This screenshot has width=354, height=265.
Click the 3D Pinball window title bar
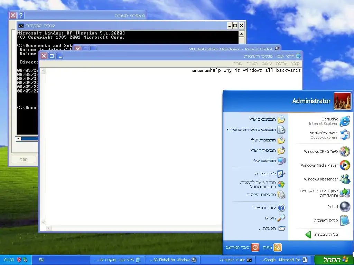pyautogui.click(x=177, y=48)
